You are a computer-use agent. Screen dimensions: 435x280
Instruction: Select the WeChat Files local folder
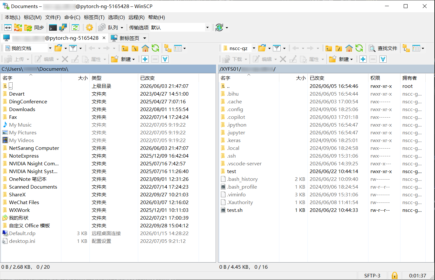point(24,202)
